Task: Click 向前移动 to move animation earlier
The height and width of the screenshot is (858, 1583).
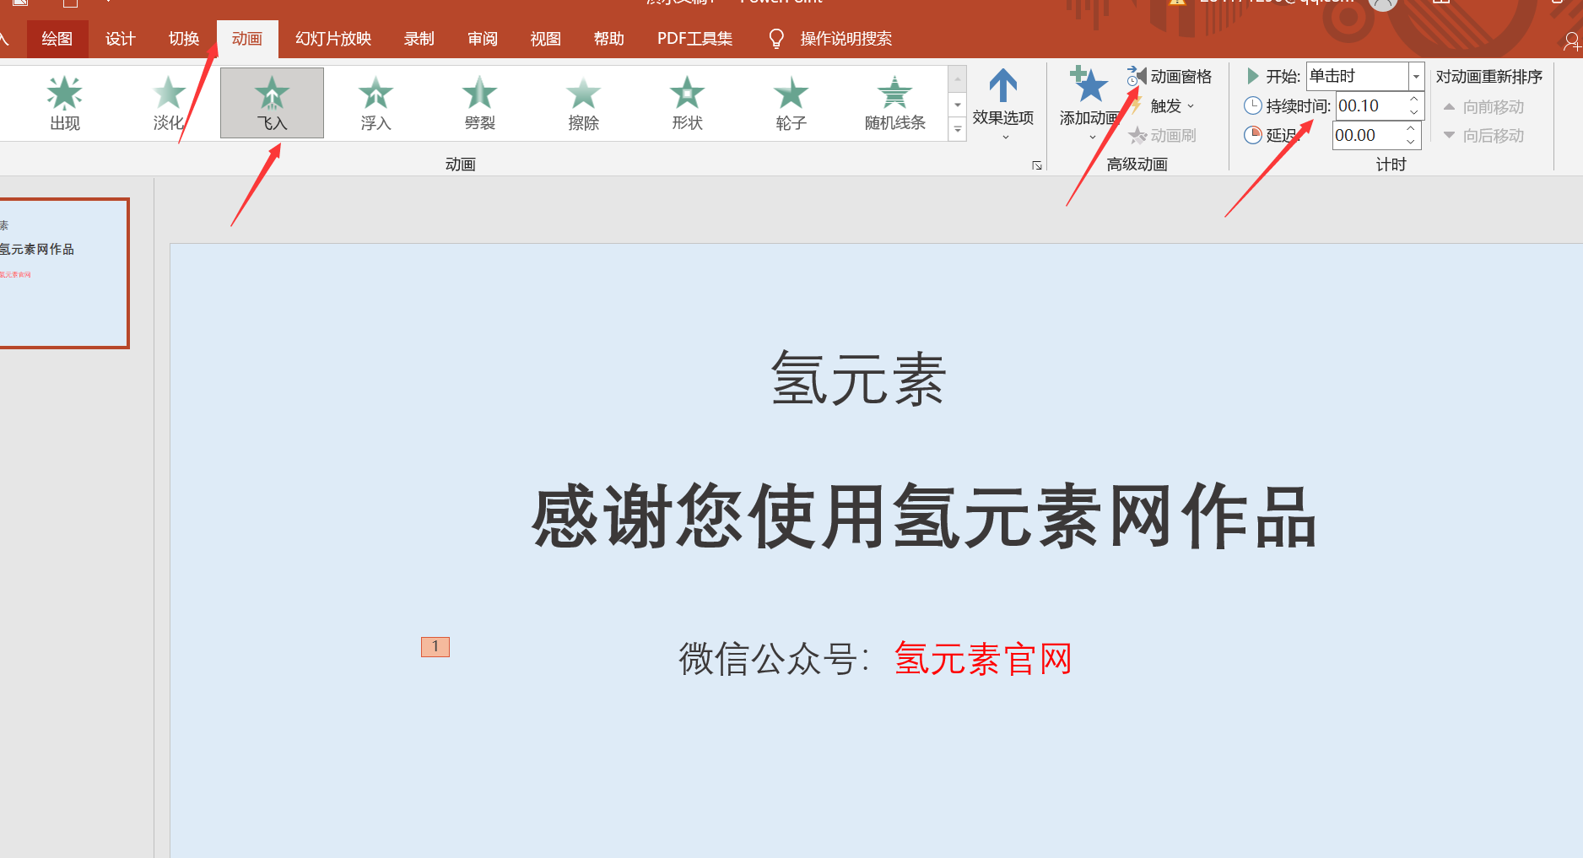Action: 1483,107
